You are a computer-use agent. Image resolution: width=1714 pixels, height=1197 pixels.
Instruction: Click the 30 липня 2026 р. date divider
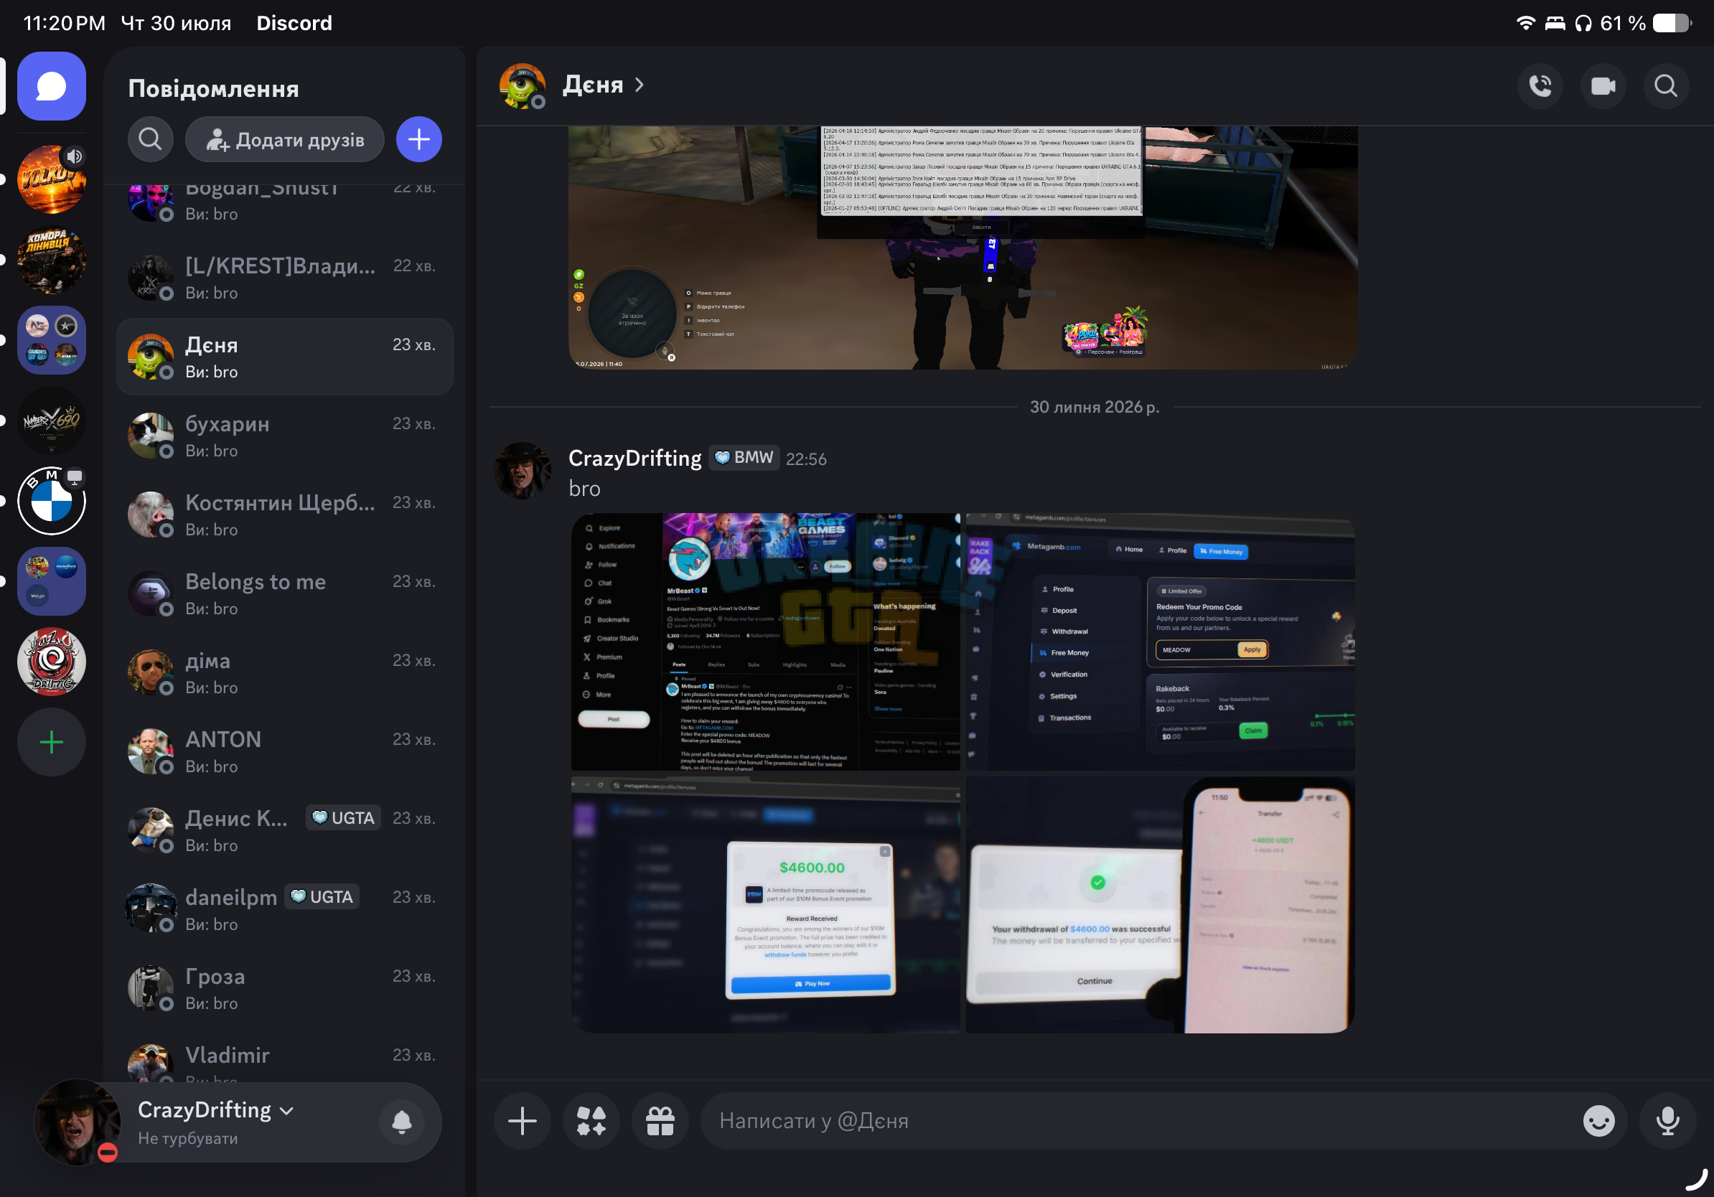click(1095, 407)
